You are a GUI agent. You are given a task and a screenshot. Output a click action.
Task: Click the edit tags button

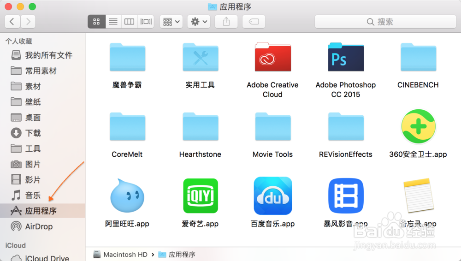click(x=254, y=22)
